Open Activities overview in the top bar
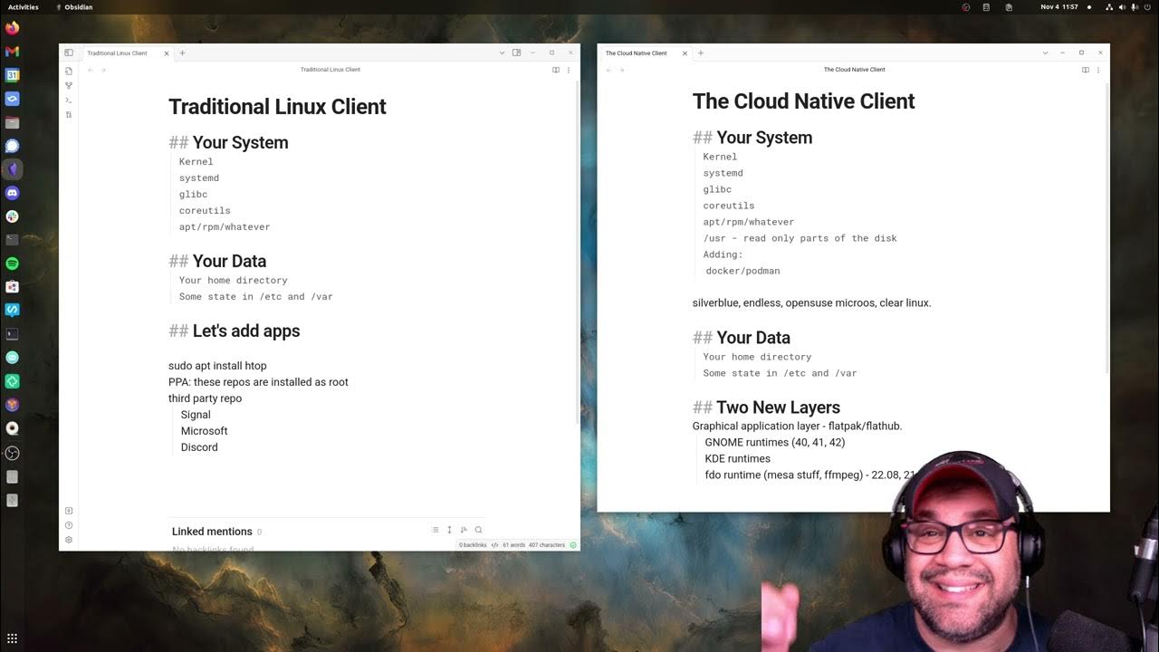 (x=23, y=7)
